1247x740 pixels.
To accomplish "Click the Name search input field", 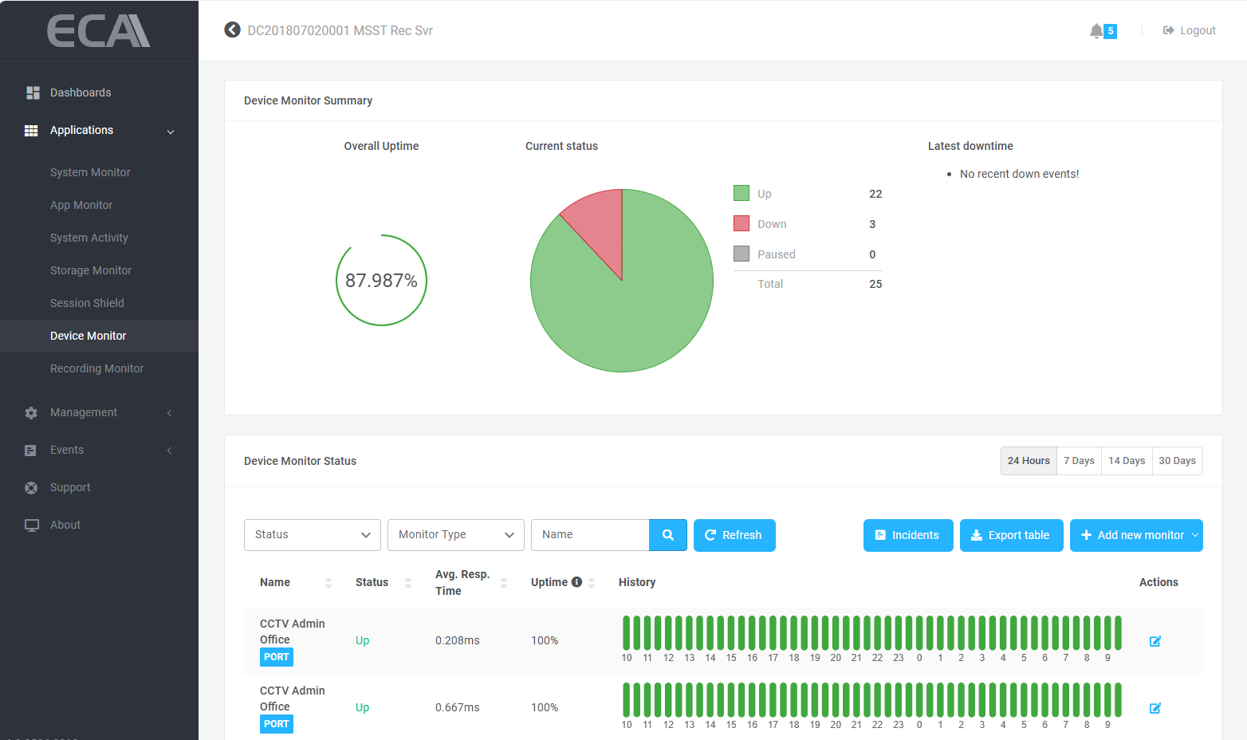I will [x=590, y=535].
